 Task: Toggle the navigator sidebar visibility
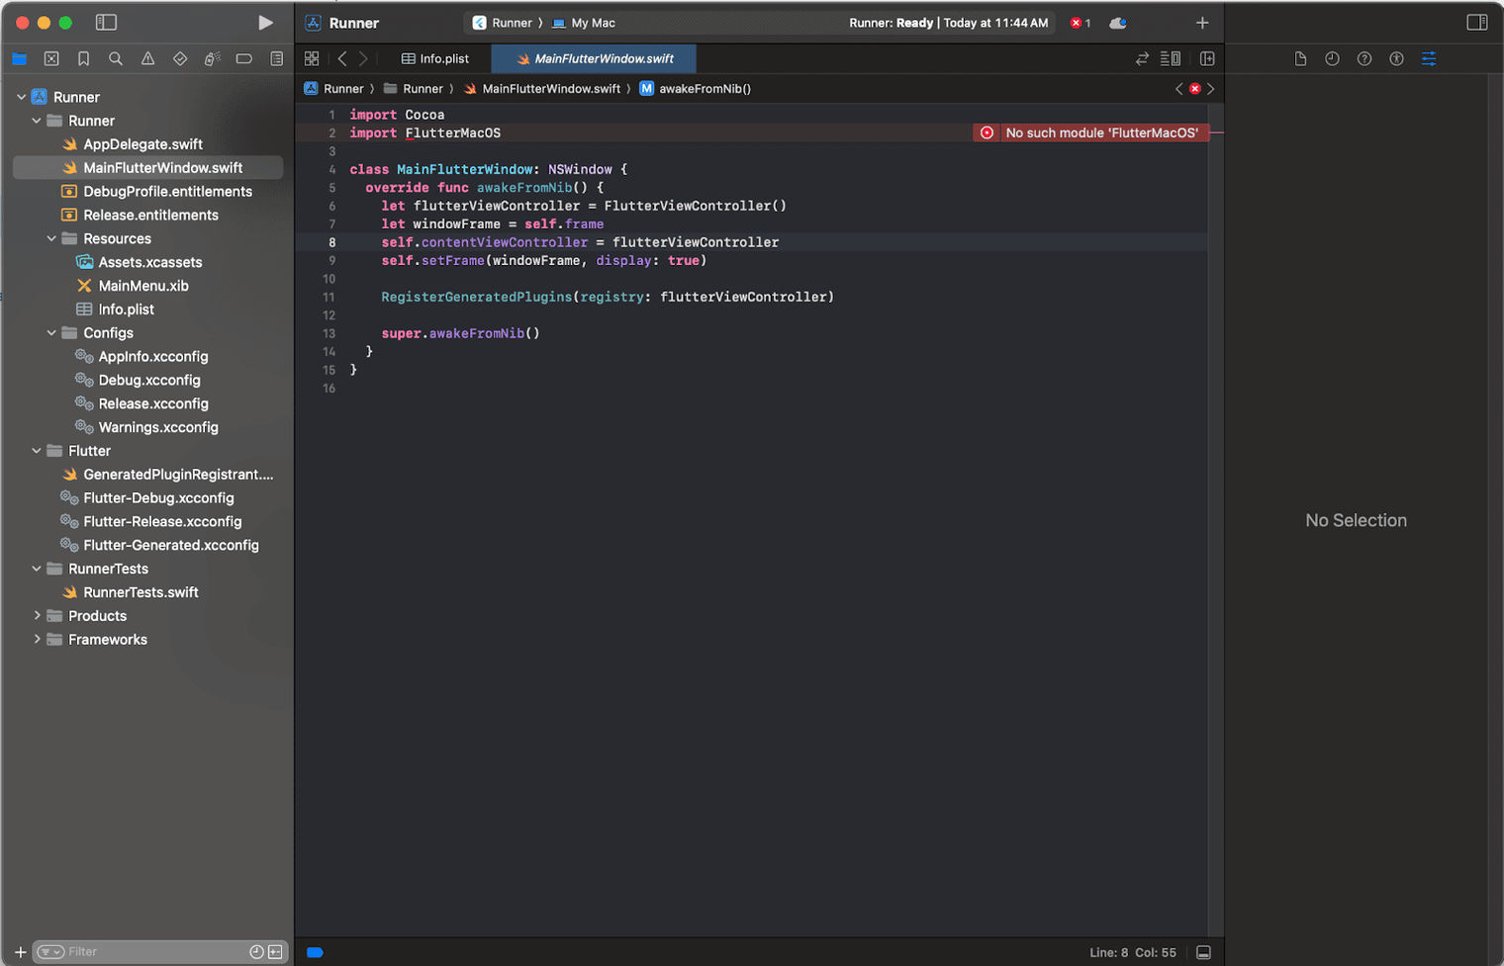point(106,22)
